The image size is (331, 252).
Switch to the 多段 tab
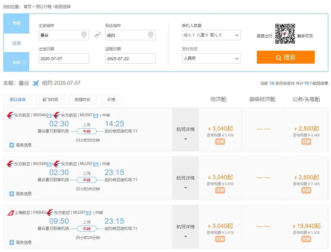(16, 62)
